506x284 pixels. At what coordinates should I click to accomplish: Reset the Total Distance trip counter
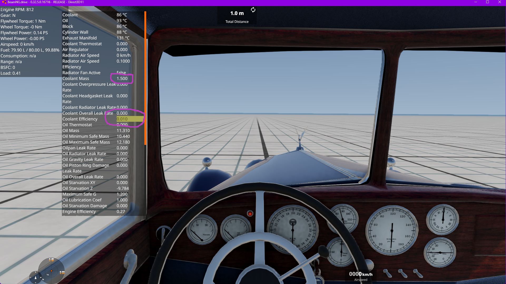253,10
